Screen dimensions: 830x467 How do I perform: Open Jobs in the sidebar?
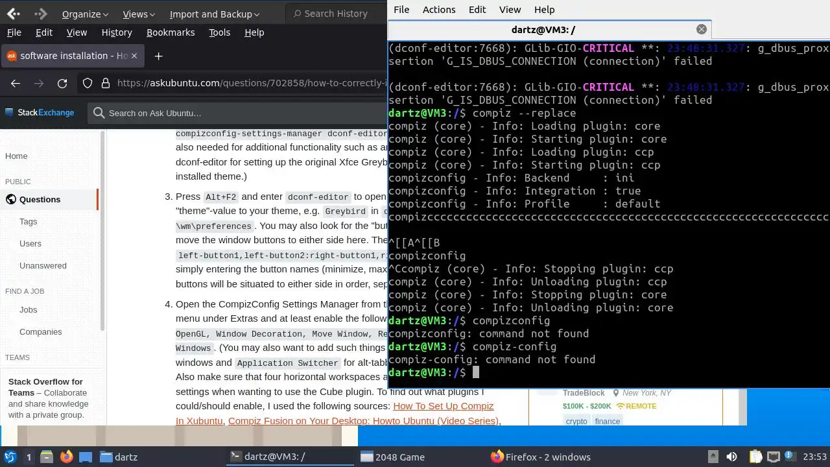(28, 309)
